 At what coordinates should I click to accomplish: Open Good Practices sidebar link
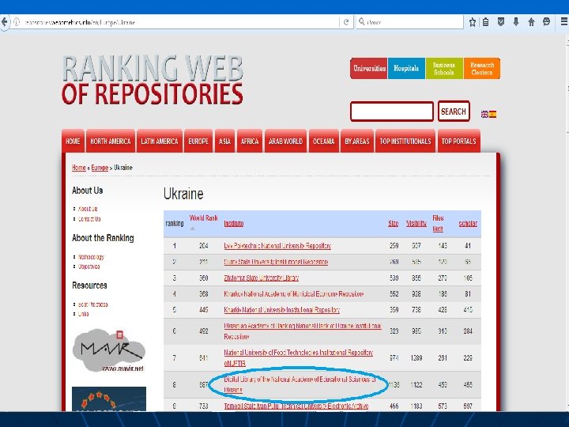(93, 304)
